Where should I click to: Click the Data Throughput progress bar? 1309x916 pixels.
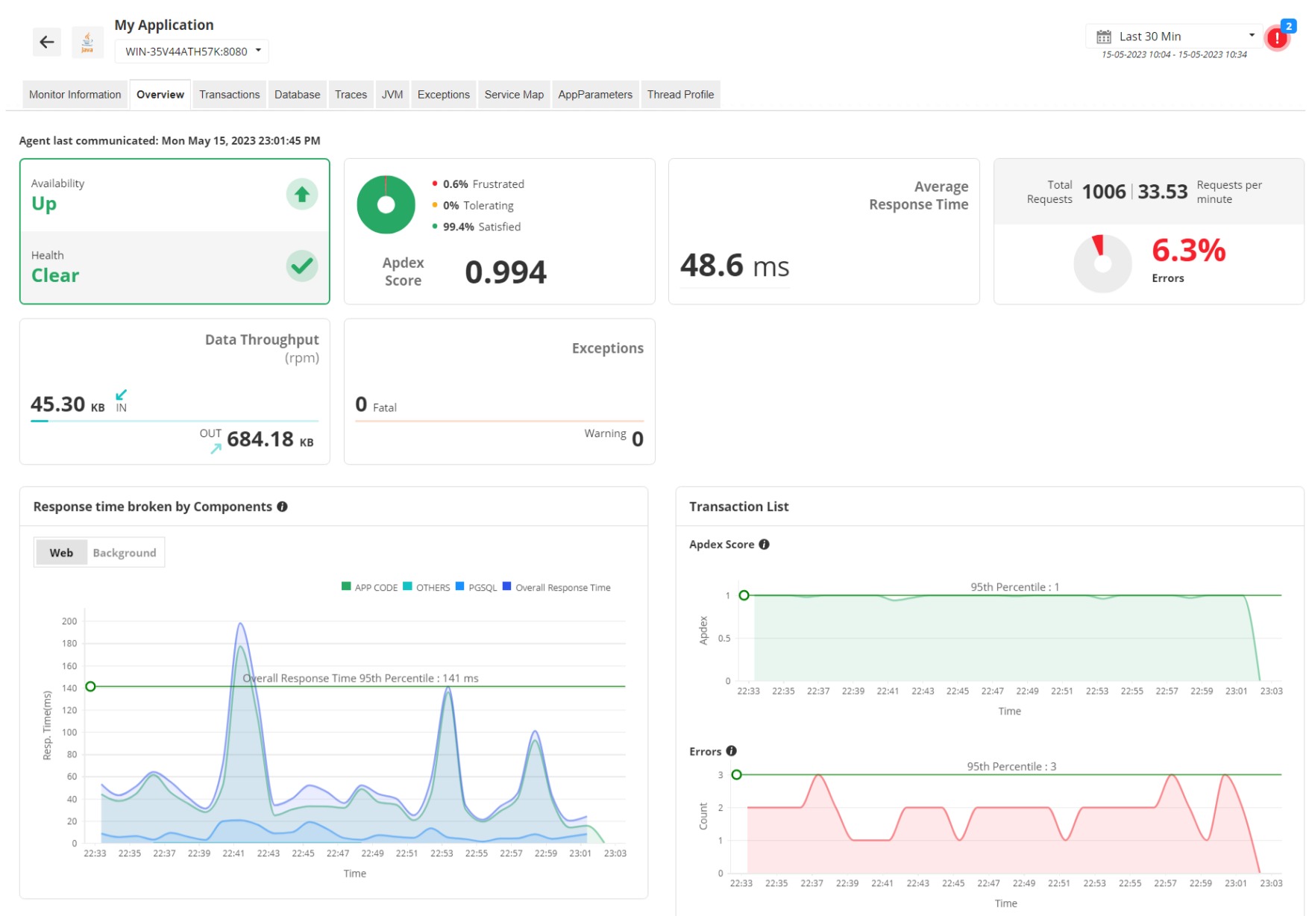click(x=174, y=421)
